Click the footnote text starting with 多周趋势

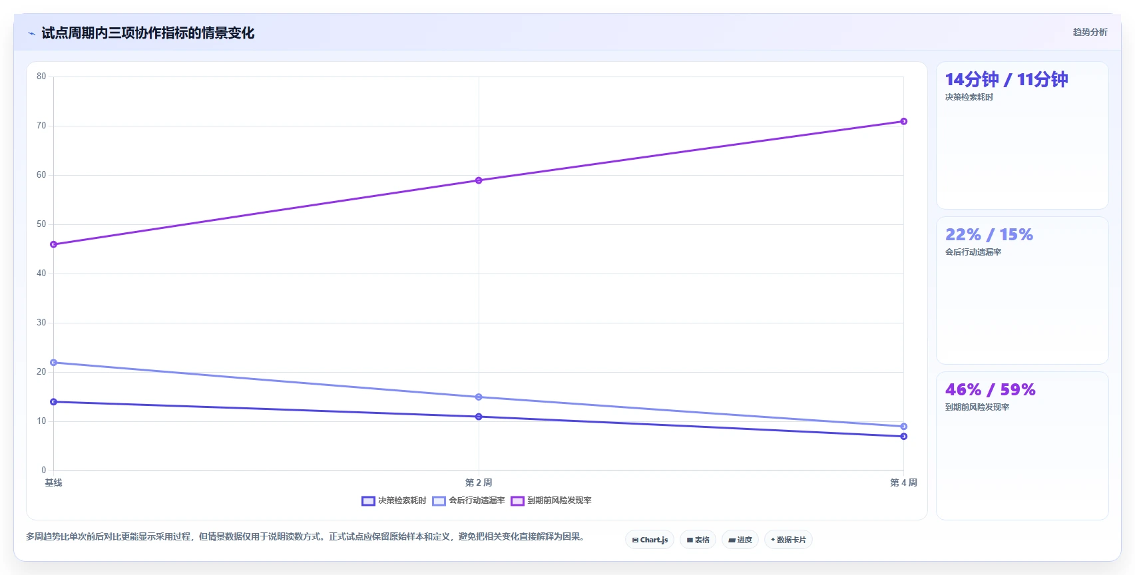click(306, 536)
